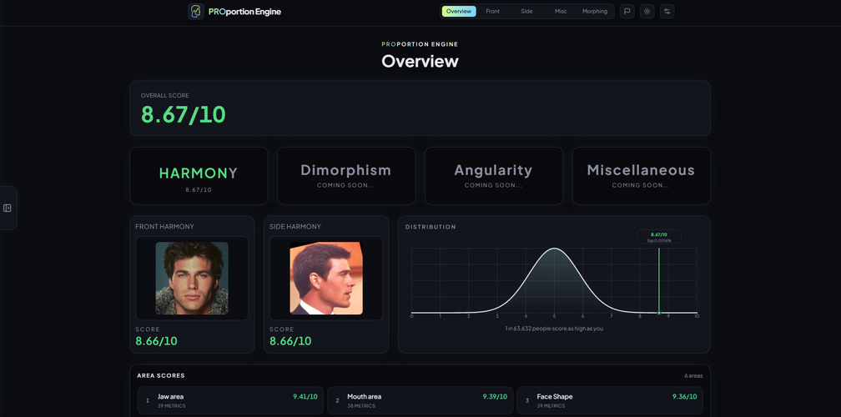Expand the left sidebar panel icon
841x417 pixels.
[8, 208]
